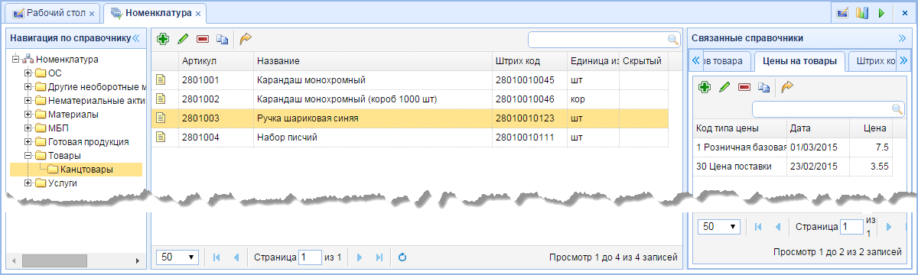The width and height of the screenshot is (918, 275).
Task: Select the Набор писчий row
Action: [410, 137]
